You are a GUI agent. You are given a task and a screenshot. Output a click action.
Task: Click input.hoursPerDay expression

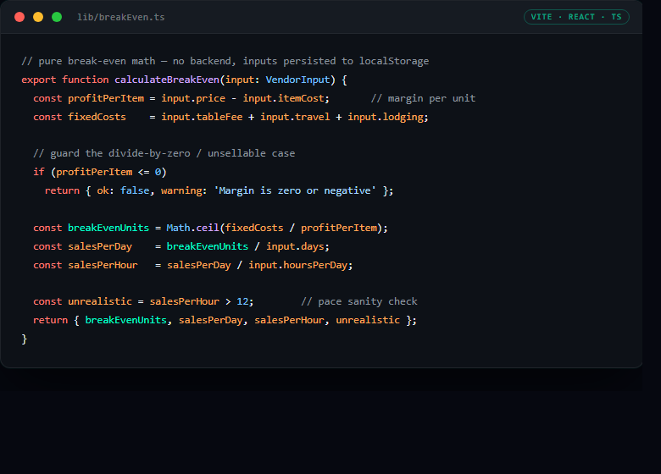point(298,265)
